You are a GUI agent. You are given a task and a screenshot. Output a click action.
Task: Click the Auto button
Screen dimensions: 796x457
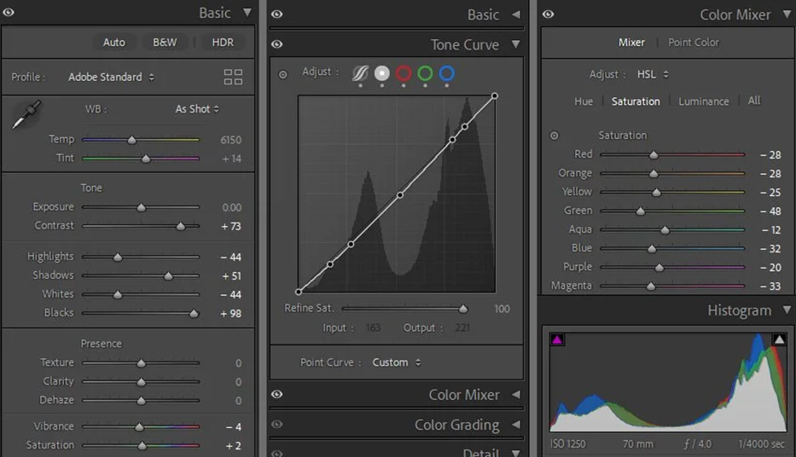pos(114,43)
